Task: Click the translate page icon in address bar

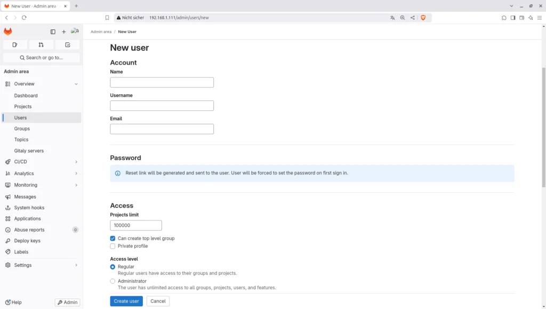Action: click(392, 18)
